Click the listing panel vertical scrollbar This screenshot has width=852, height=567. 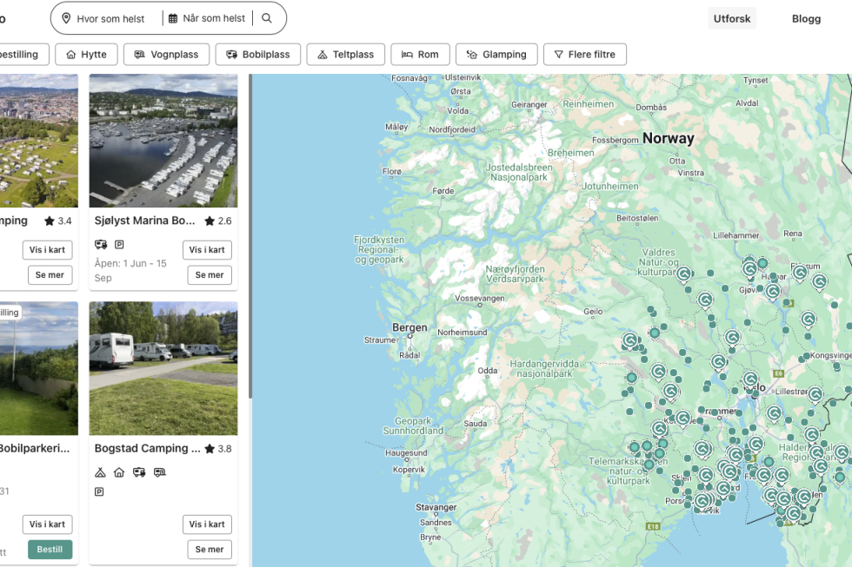coord(250,236)
